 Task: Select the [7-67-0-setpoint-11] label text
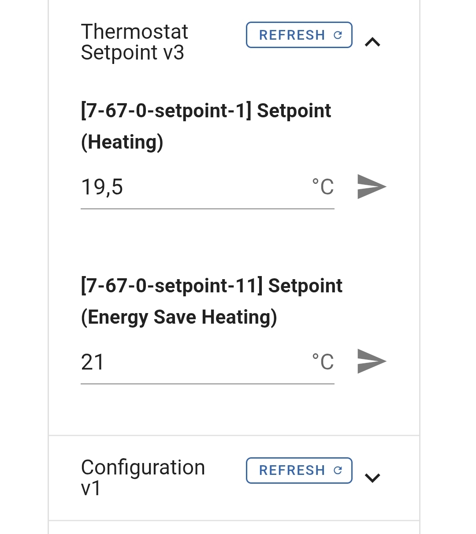click(171, 286)
